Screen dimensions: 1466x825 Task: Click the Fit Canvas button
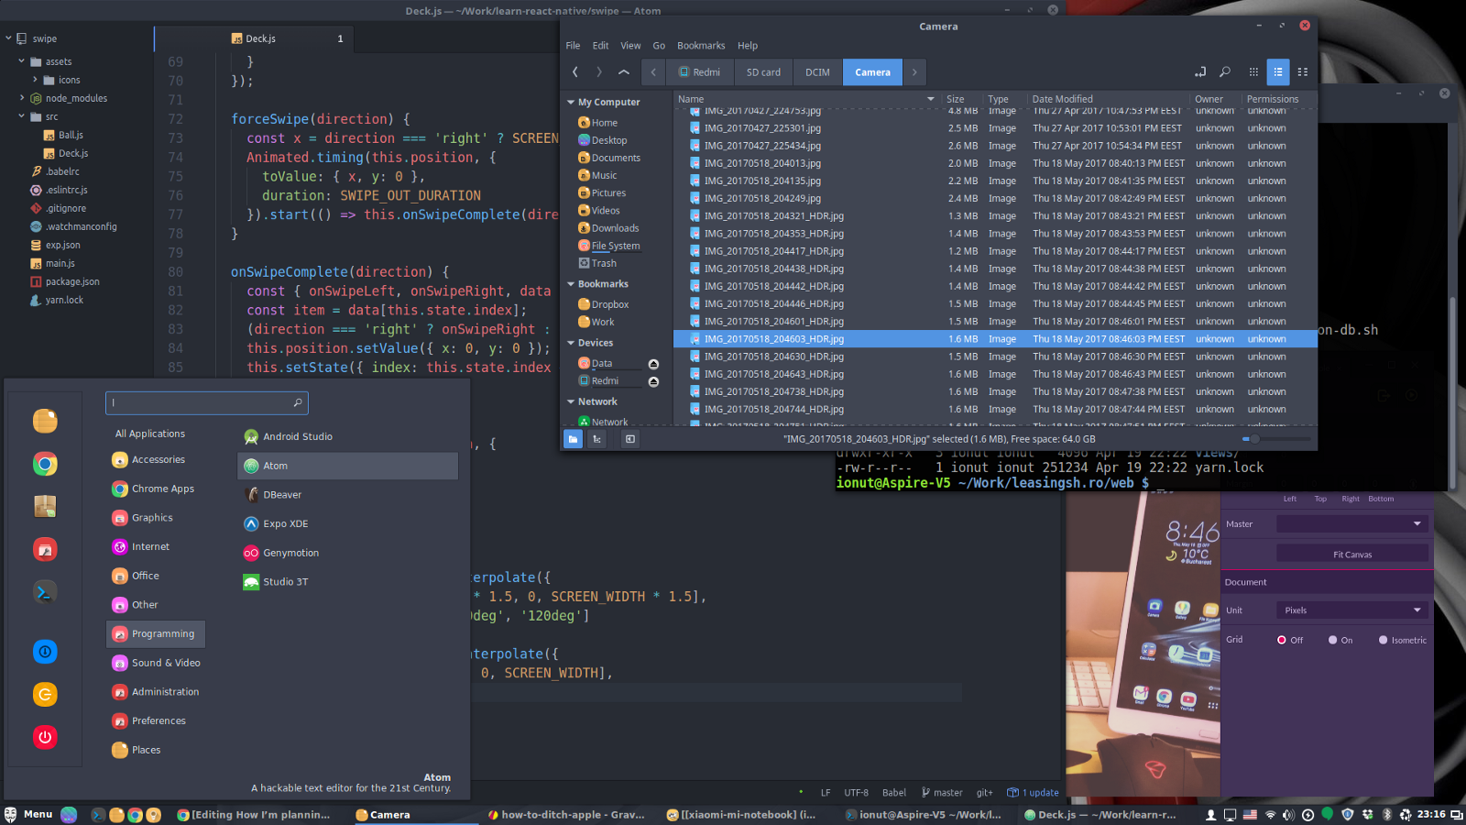click(1351, 555)
